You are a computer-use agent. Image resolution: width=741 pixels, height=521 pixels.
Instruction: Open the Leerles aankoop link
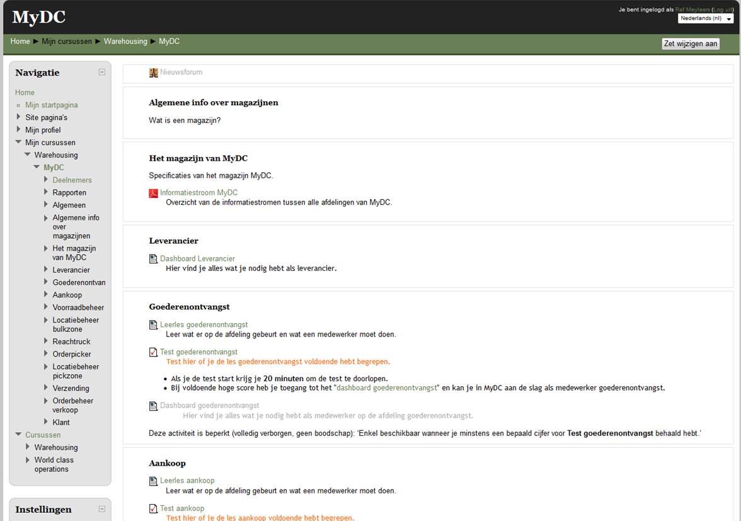(187, 481)
